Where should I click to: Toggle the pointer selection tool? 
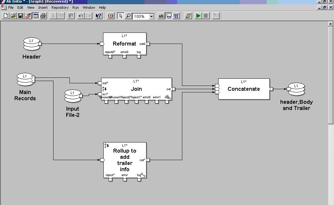coord(121,15)
